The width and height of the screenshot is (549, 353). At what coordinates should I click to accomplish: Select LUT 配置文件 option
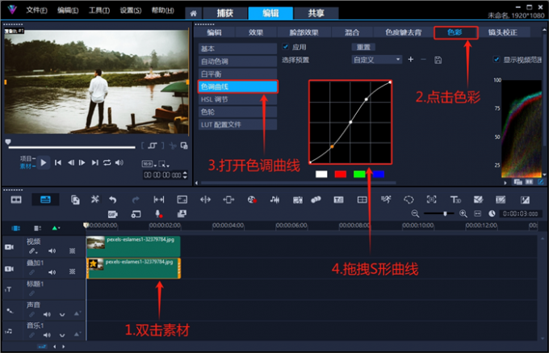click(x=237, y=124)
